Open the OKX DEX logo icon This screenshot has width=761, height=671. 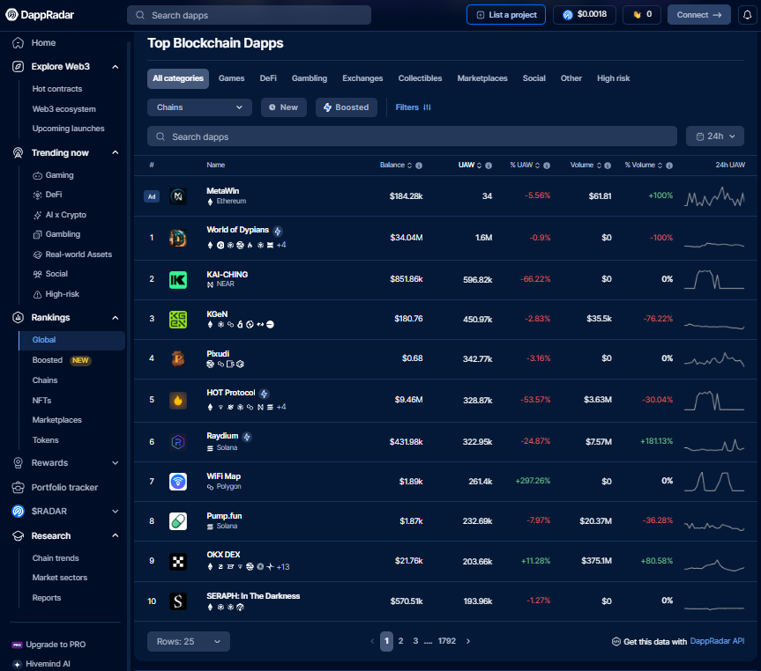point(178,561)
